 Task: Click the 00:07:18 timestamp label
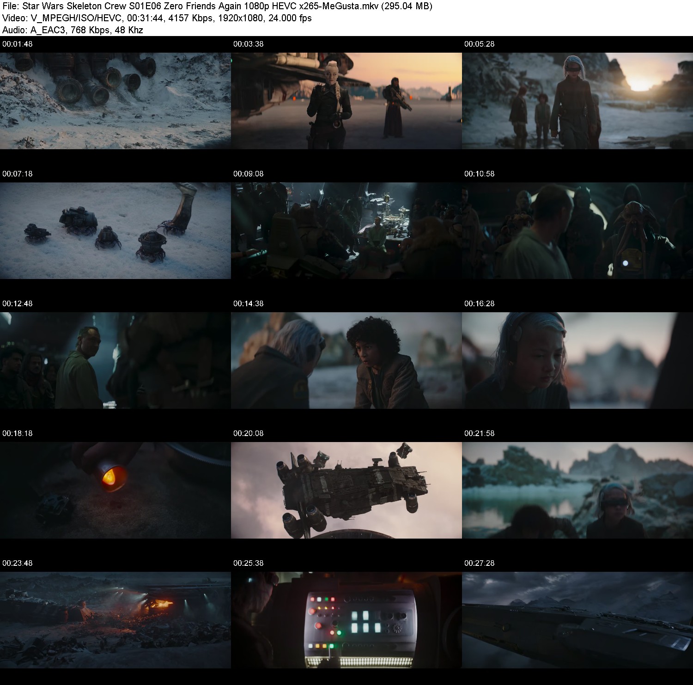coord(18,174)
